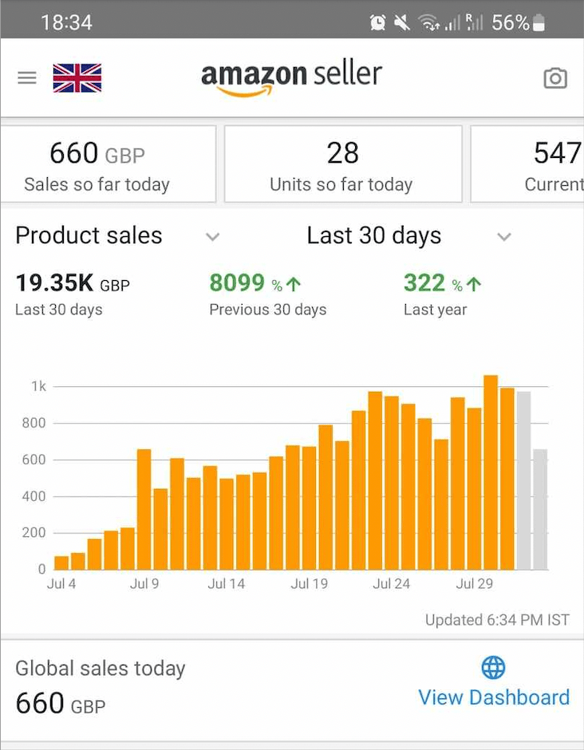Expand the Last 30 days range dropdown

503,236
